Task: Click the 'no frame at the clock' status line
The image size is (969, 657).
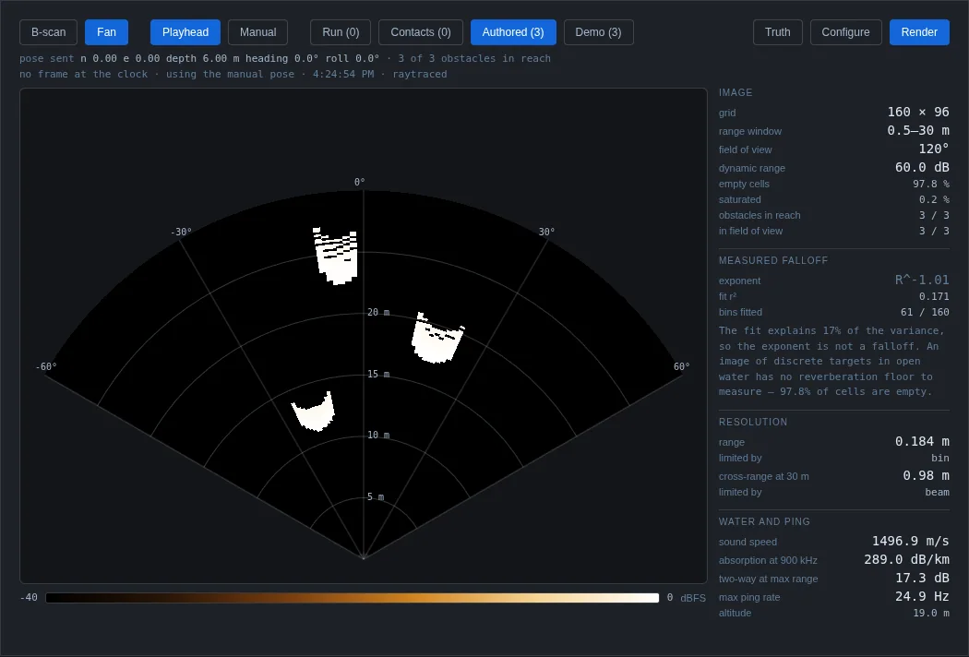Action: [233, 74]
